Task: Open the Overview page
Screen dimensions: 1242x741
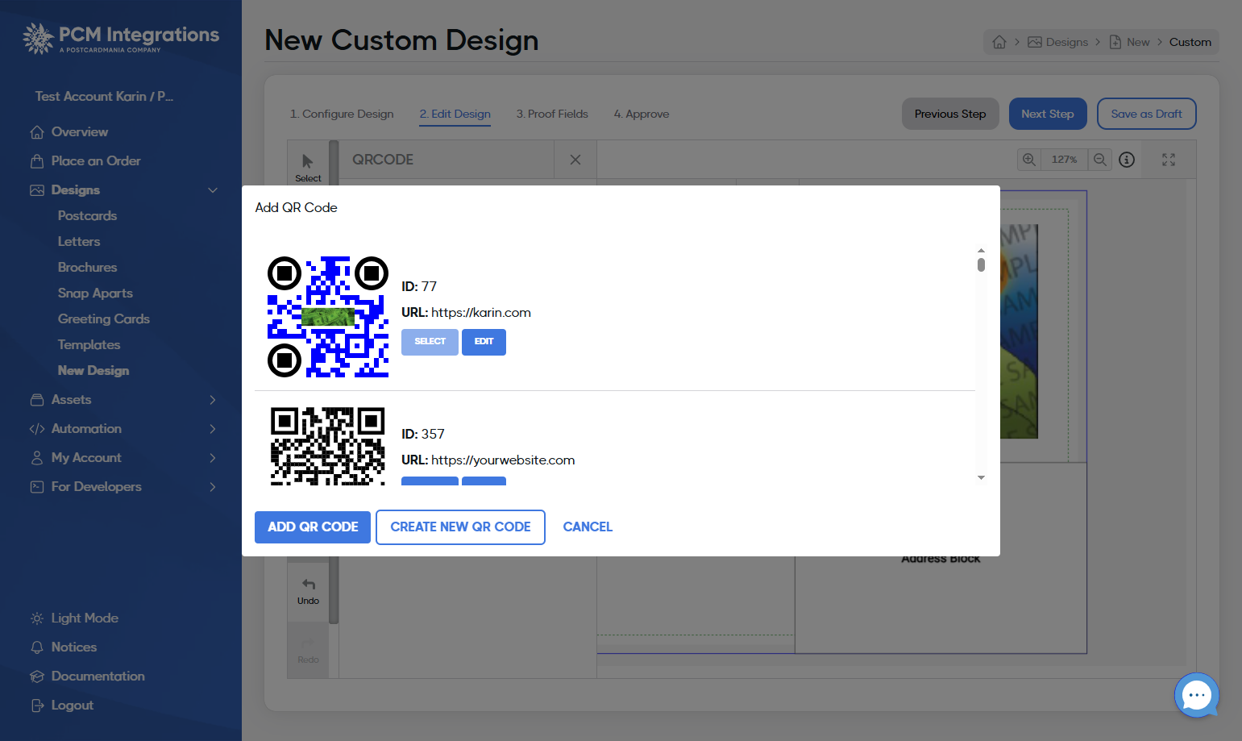Action: (x=79, y=131)
